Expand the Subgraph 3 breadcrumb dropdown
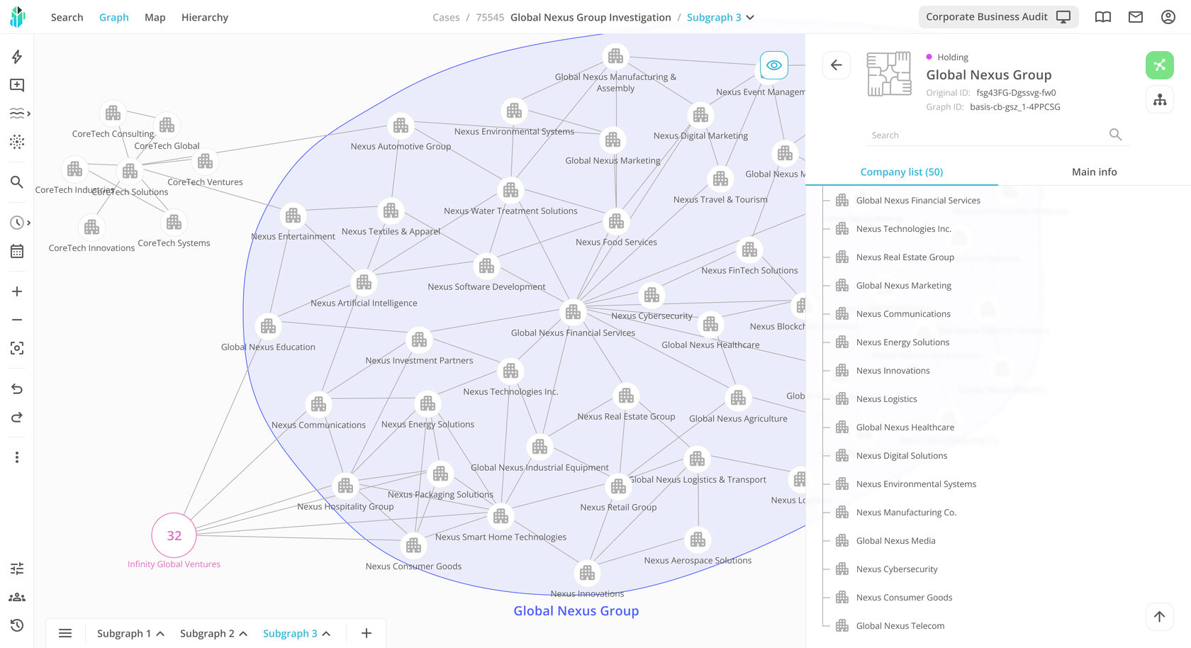The width and height of the screenshot is (1191, 648). 750,18
